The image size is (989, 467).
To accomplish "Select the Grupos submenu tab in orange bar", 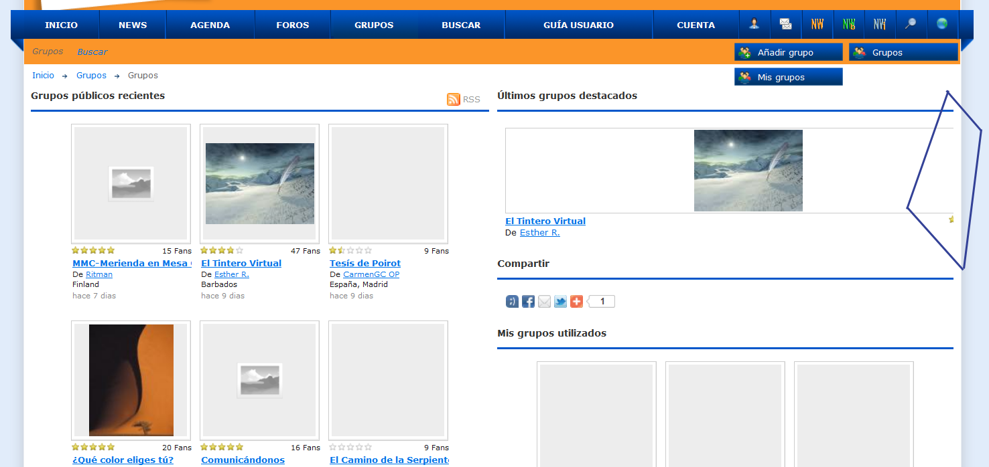I will pyautogui.click(x=48, y=51).
